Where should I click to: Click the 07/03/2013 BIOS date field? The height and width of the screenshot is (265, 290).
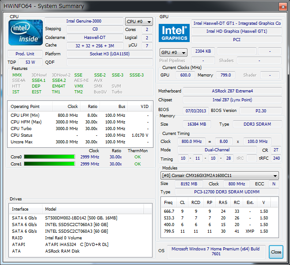[196, 111]
